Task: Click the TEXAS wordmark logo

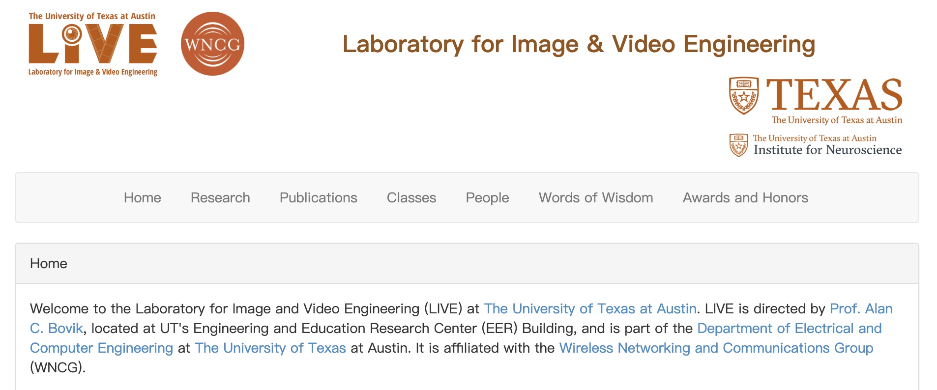Action: 834,95
